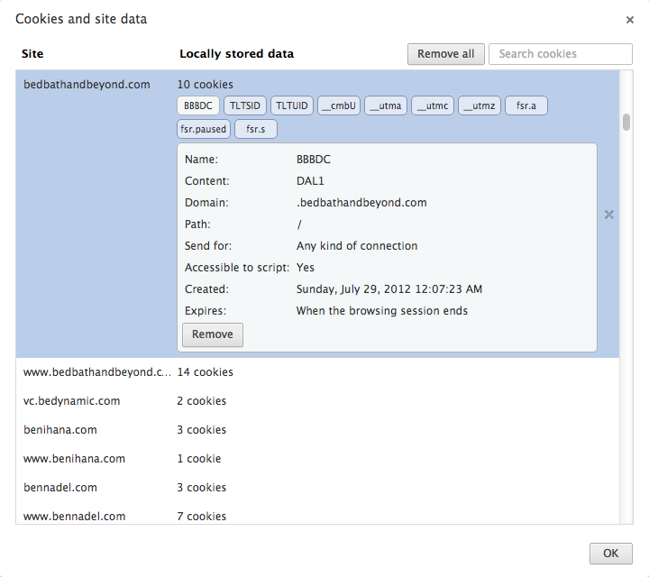This screenshot has width=649, height=577.
Task: Expand the www.bedbathandbeyond.c... site row
Action: coord(317,372)
